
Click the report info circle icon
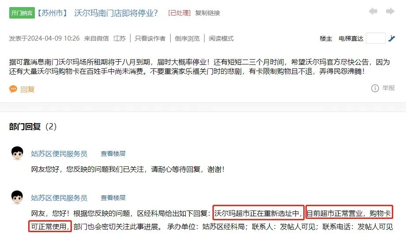375,88
